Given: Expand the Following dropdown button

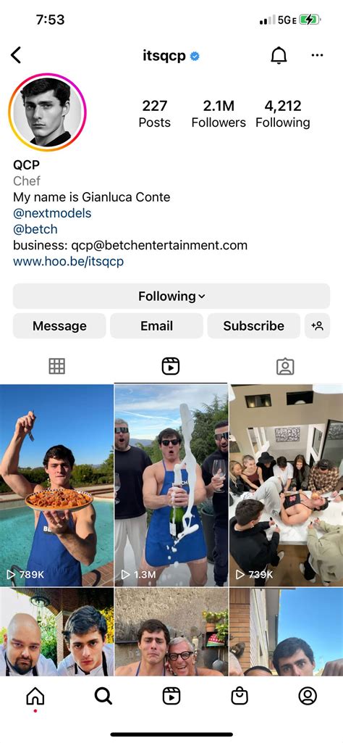Looking at the screenshot, I should [171, 296].
